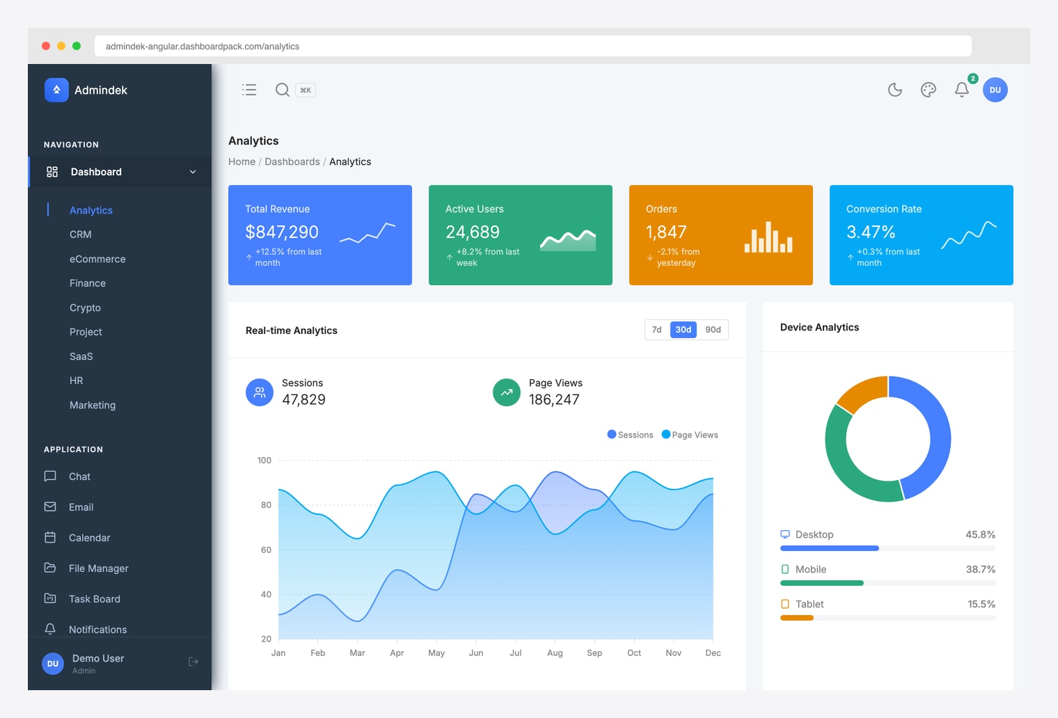Click the Mobile green progress bar
This screenshot has height=718, width=1058.
(822, 583)
